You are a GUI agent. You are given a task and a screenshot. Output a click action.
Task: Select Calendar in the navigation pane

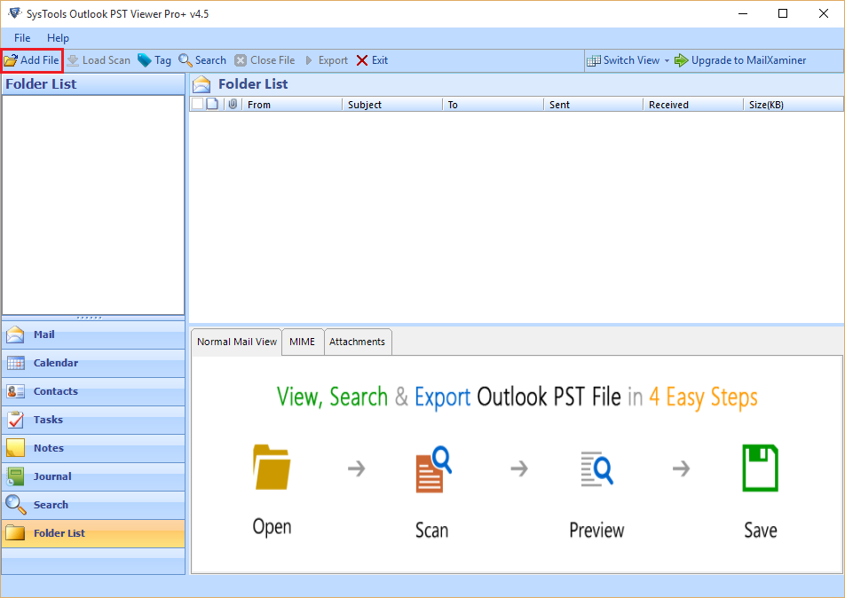click(x=93, y=363)
